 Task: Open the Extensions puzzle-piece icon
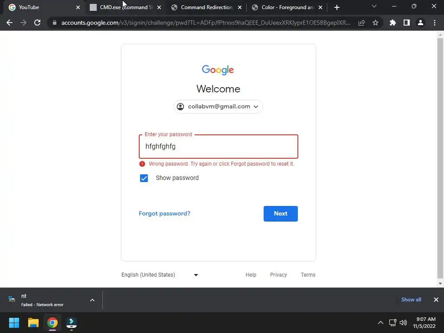[x=393, y=23]
